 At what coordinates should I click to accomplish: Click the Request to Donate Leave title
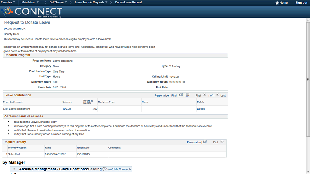(27, 22)
